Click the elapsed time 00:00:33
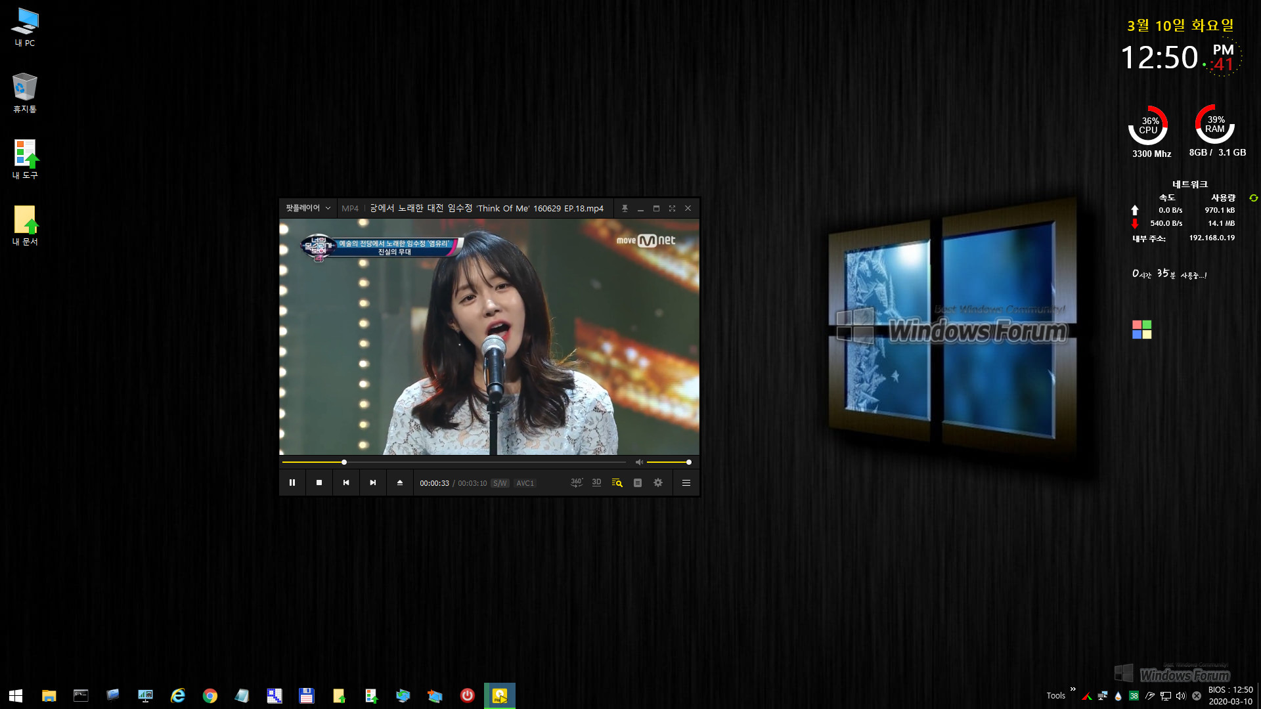Image resolution: width=1261 pixels, height=709 pixels. coord(434,483)
